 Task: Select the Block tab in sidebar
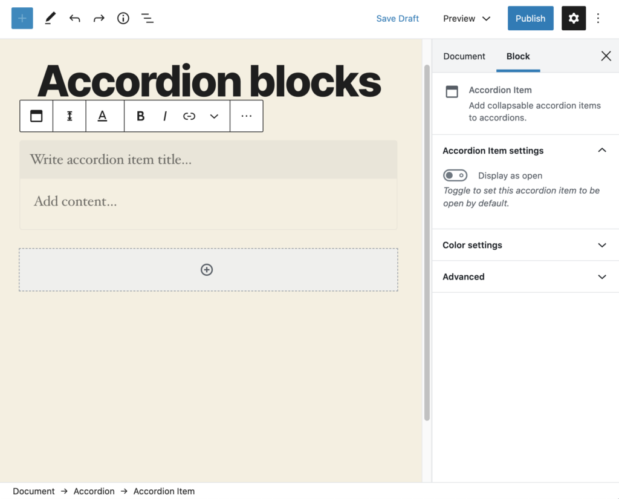(x=518, y=56)
